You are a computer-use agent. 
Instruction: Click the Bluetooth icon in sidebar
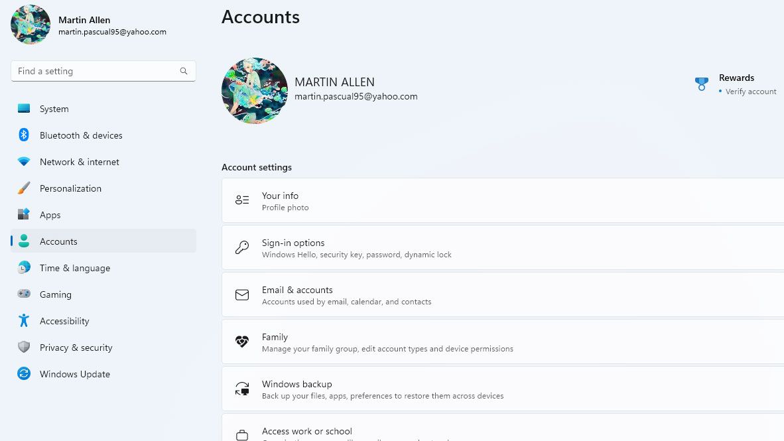[x=24, y=135]
